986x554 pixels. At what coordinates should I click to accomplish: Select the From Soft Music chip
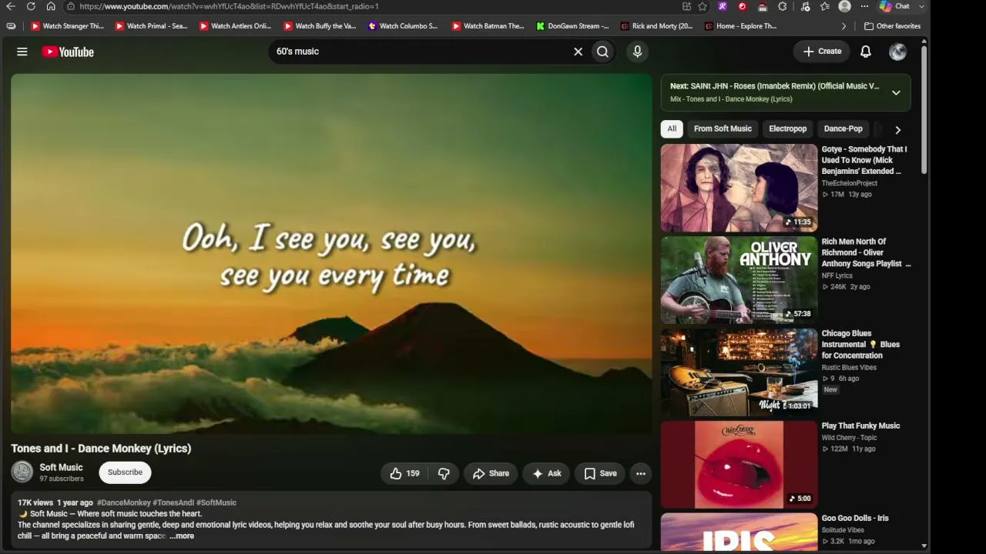[723, 128]
